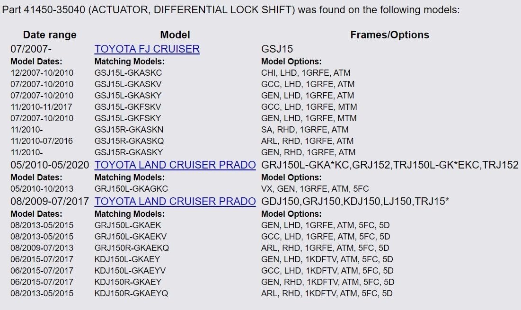This screenshot has width=521, height=310.
Task: Select matching model GRJ150R-GKAEKQ
Action: [x=132, y=248]
